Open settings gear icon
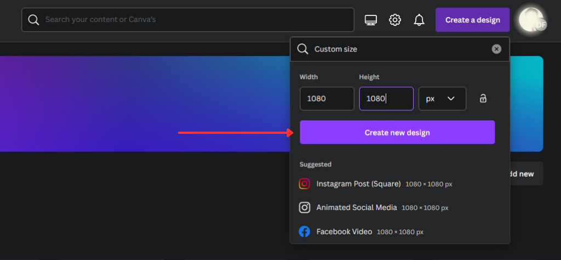The height and width of the screenshot is (260, 561). point(395,20)
